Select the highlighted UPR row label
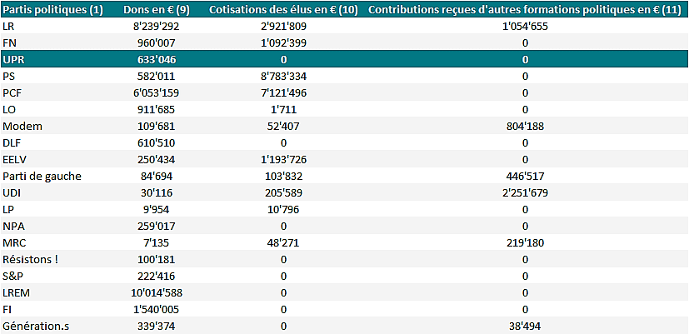The height and width of the screenshot is (334, 689). [14, 59]
